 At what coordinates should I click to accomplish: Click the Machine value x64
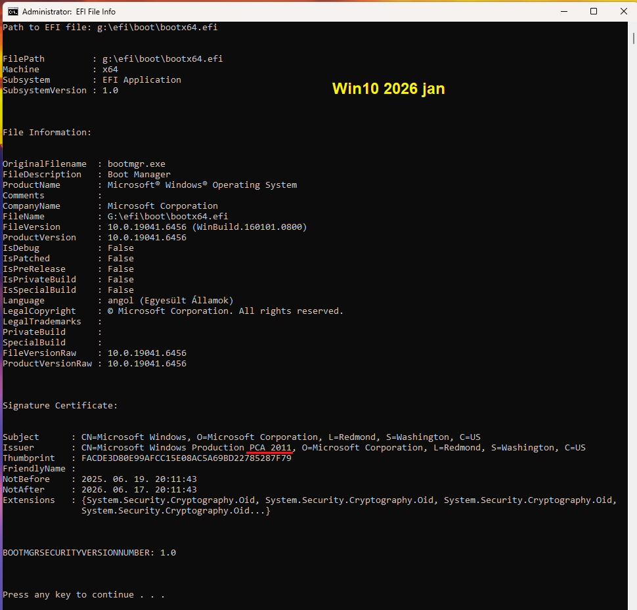pos(110,70)
